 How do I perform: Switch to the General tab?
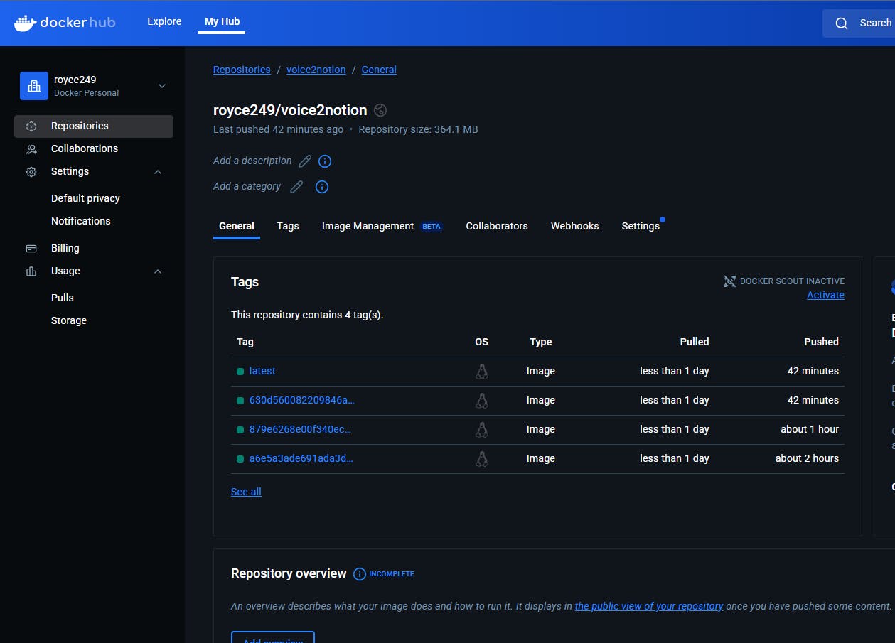pyautogui.click(x=237, y=226)
